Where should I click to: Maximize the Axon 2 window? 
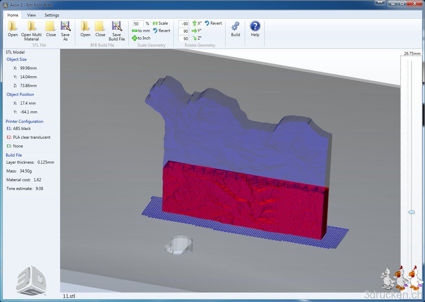coord(402,3)
